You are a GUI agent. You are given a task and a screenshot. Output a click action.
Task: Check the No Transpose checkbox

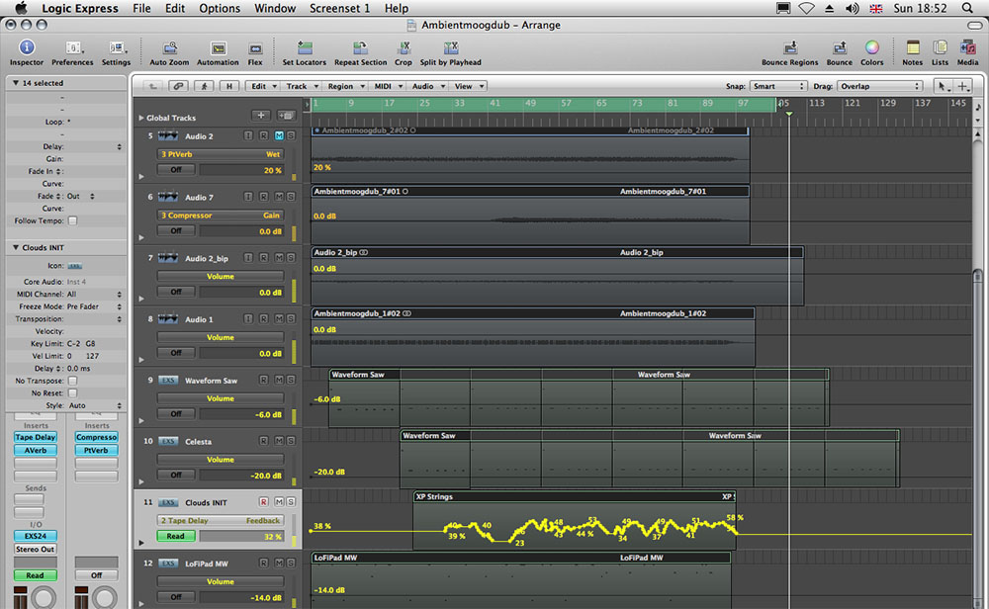click(72, 381)
